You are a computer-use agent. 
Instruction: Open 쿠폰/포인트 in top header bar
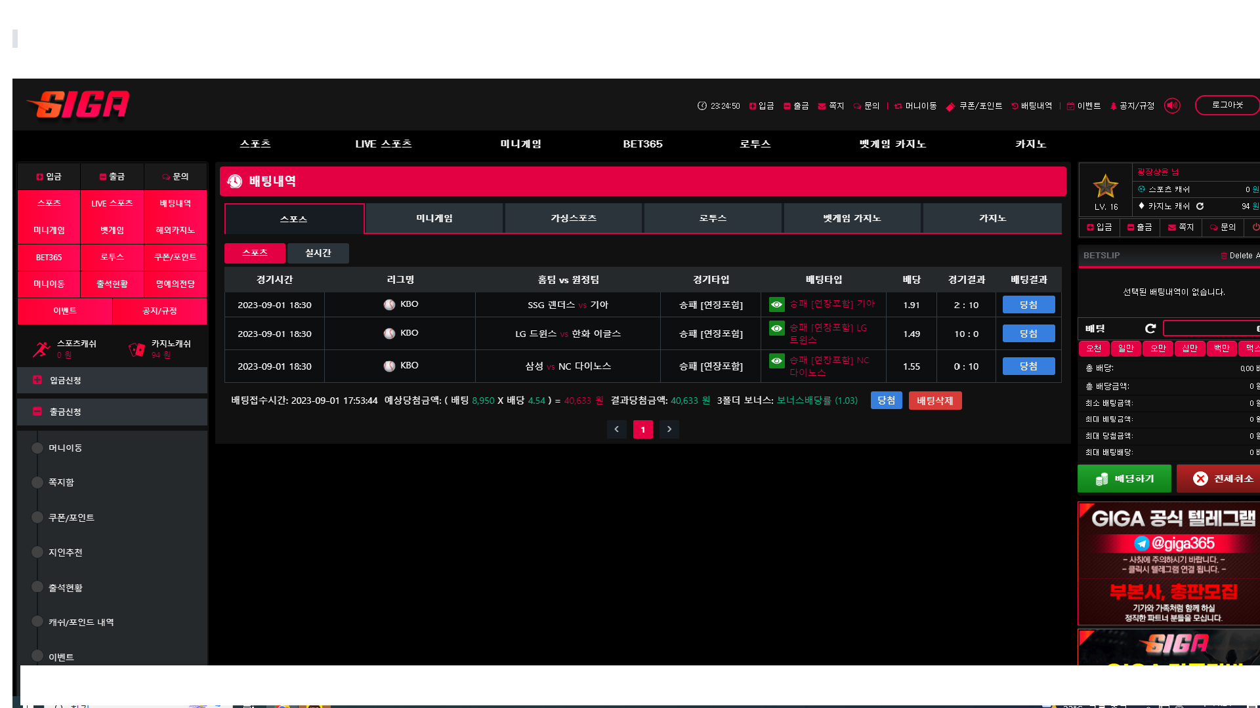[x=975, y=106]
